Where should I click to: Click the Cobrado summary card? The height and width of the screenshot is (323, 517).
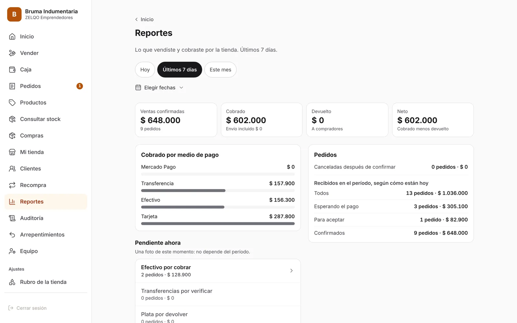[262, 120]
